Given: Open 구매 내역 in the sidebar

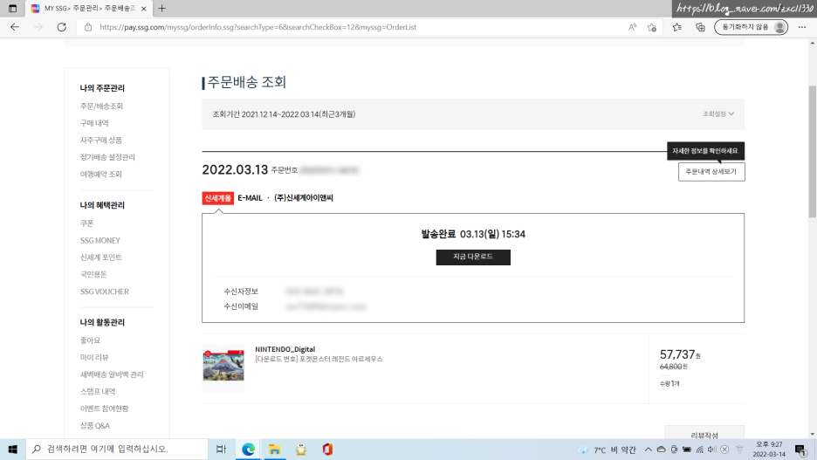Looking at the screenshot, I should click(x=94, y=123).
